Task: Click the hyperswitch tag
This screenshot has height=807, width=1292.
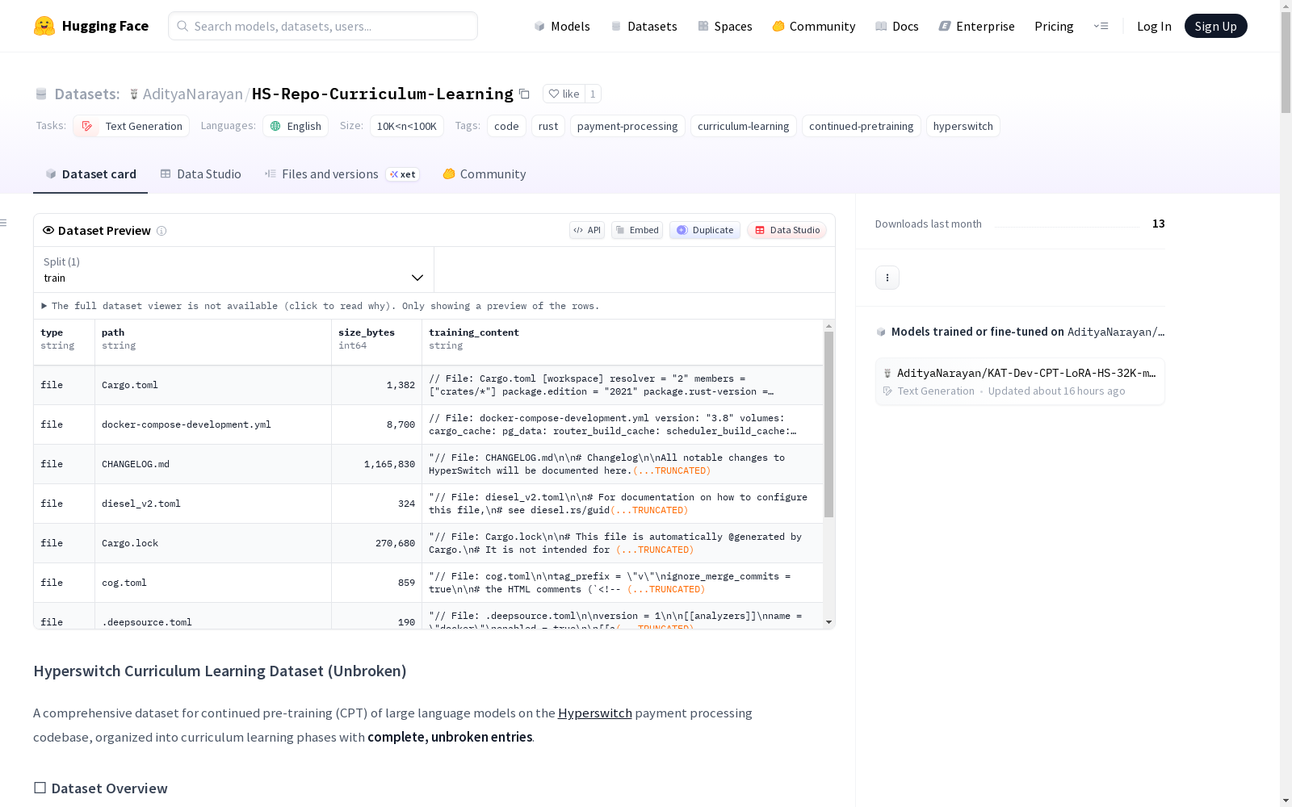Action: tap(963, 126)
